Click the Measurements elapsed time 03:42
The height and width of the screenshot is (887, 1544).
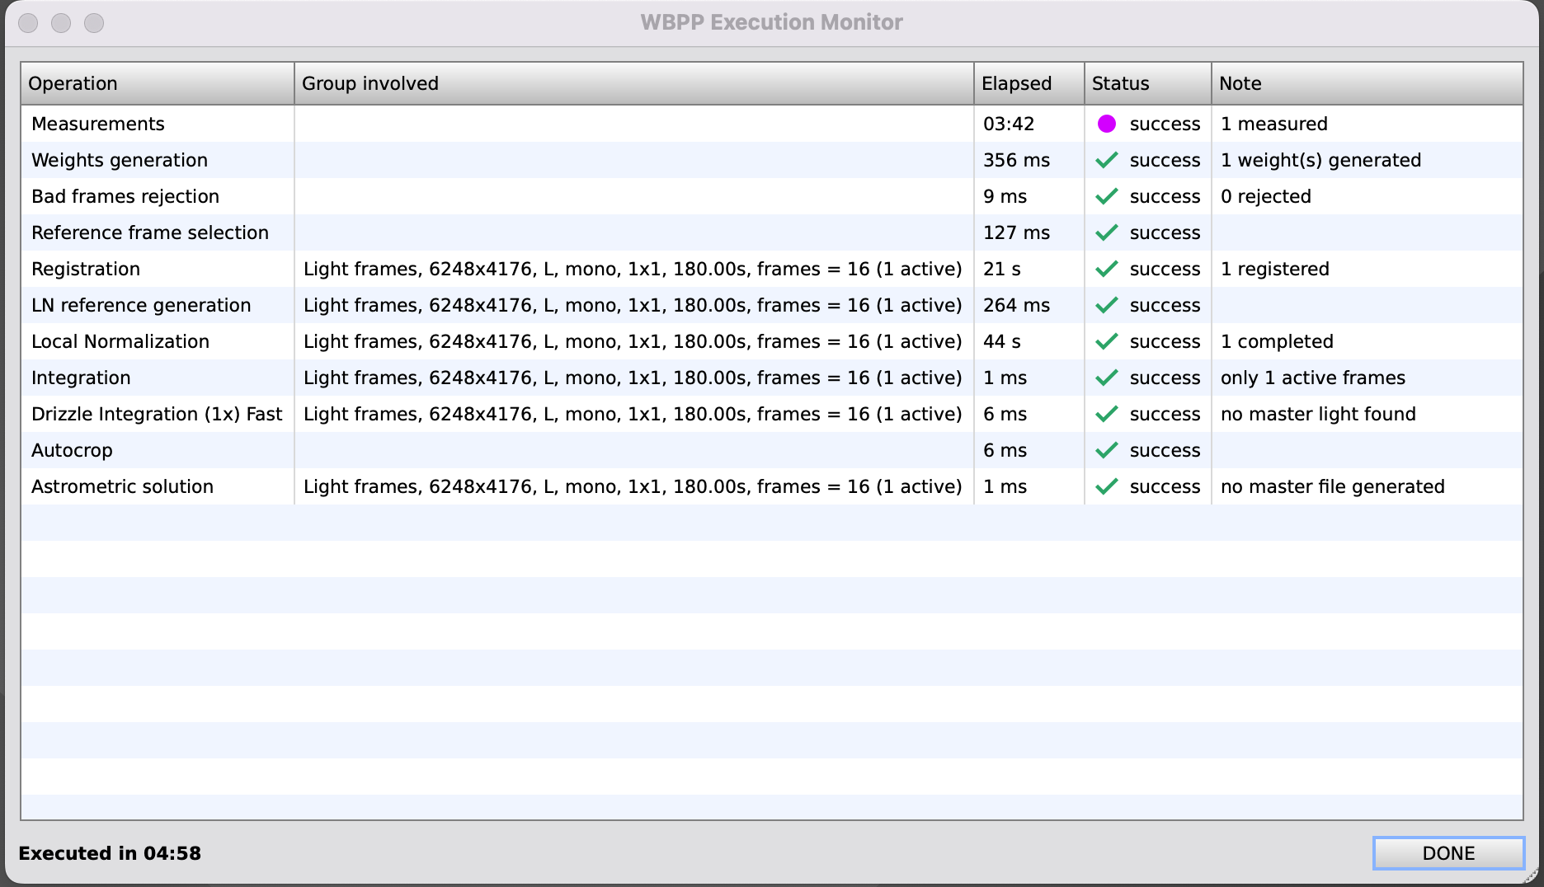pyautogui.click(x=1009, y=124)
